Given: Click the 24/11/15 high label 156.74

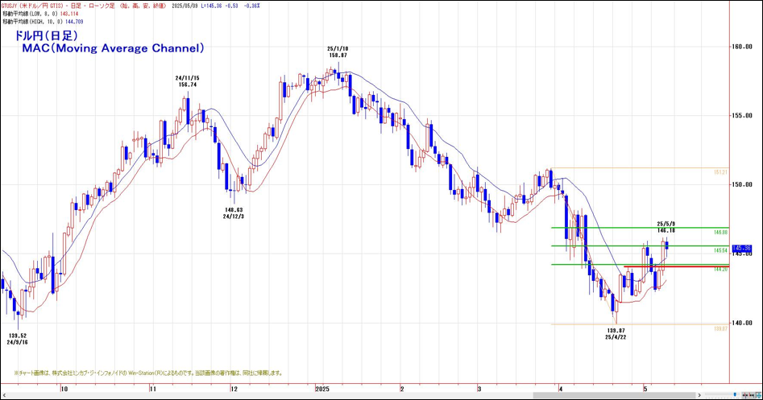Looking at the screenshot, I should click(188, 81).
